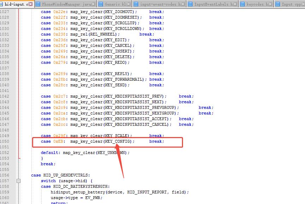Click the KEY_KBDINPUTASSIST_CANCEL identifier
Viewport: 305px width, 204px height.
point(136,124)
